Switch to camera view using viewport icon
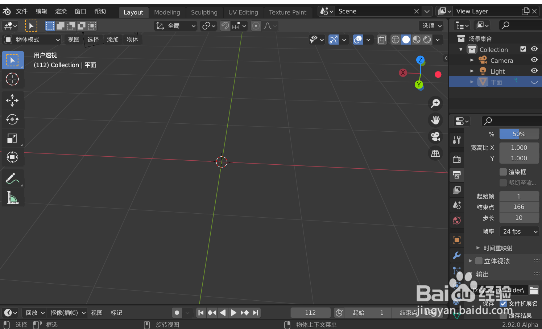The height and width of the screenshot is (329, 542). click(x=435, y=136)
